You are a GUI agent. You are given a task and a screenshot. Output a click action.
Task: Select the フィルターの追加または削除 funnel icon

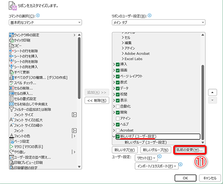tap(12, 109)
